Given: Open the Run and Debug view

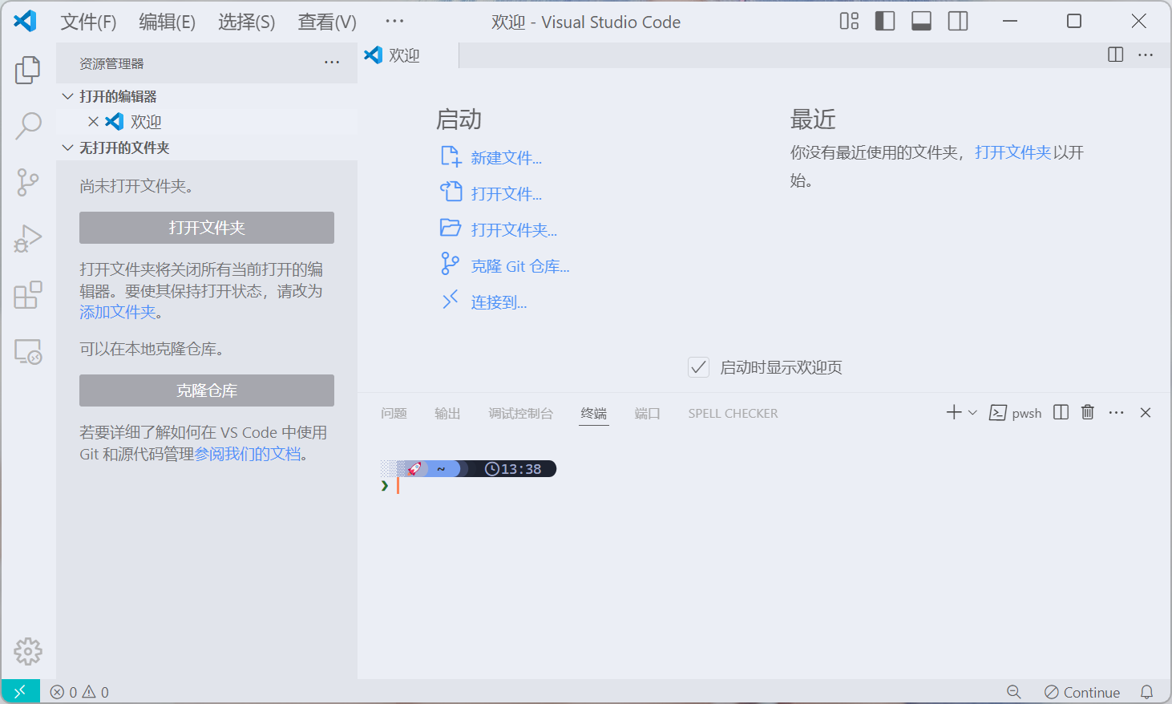Looking at the screenshot, I should [x=28, y=238].
